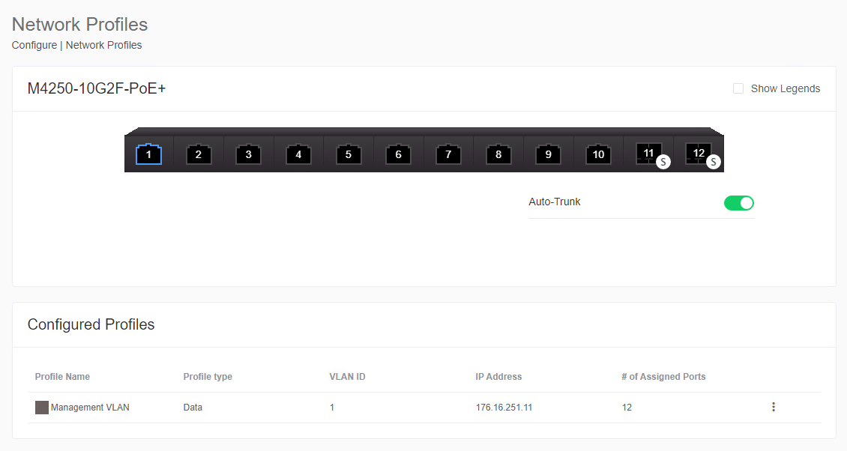Select port 10 on the switch

tap(598, 154)
